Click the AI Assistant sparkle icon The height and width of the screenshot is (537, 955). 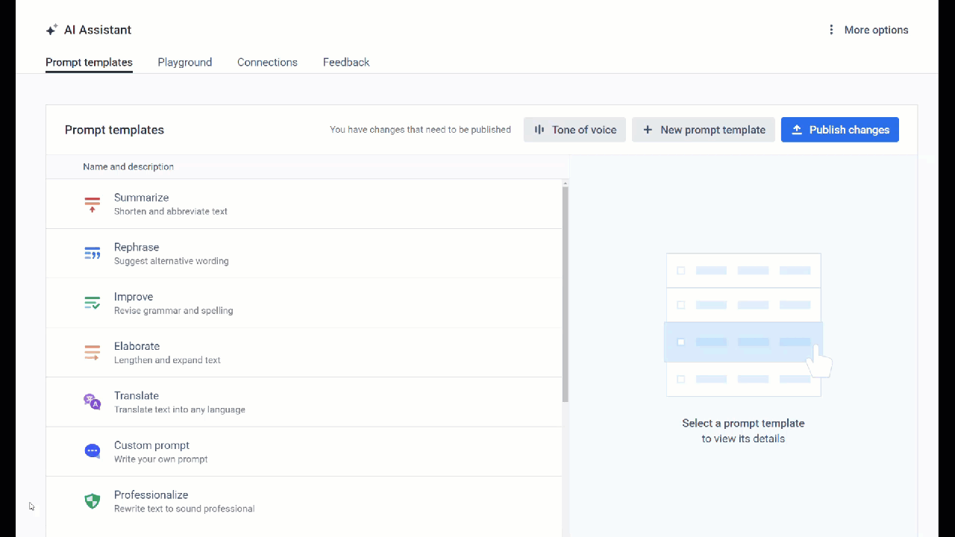point(51,30)
